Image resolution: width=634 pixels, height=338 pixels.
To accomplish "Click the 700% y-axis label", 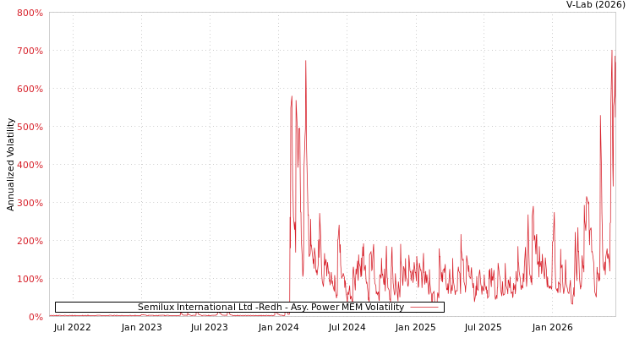I will pos(30,51).
